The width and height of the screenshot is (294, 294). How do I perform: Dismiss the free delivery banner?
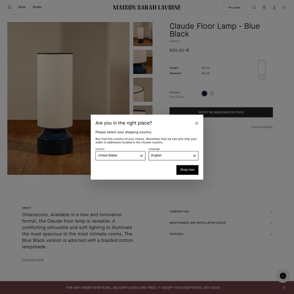pos(284,288)
